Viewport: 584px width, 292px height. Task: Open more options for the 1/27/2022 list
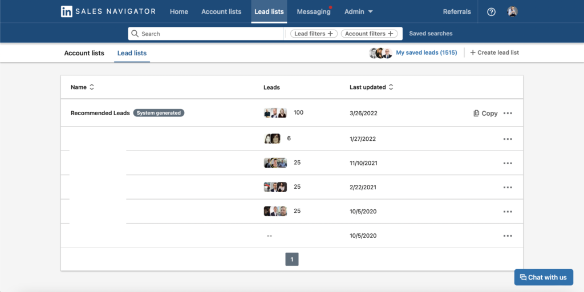(508, 139)
